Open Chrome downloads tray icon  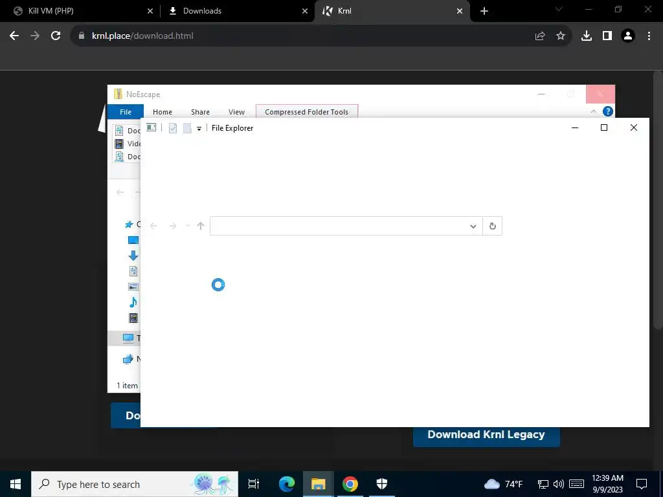pyautogui.click(x=587, y=36)
